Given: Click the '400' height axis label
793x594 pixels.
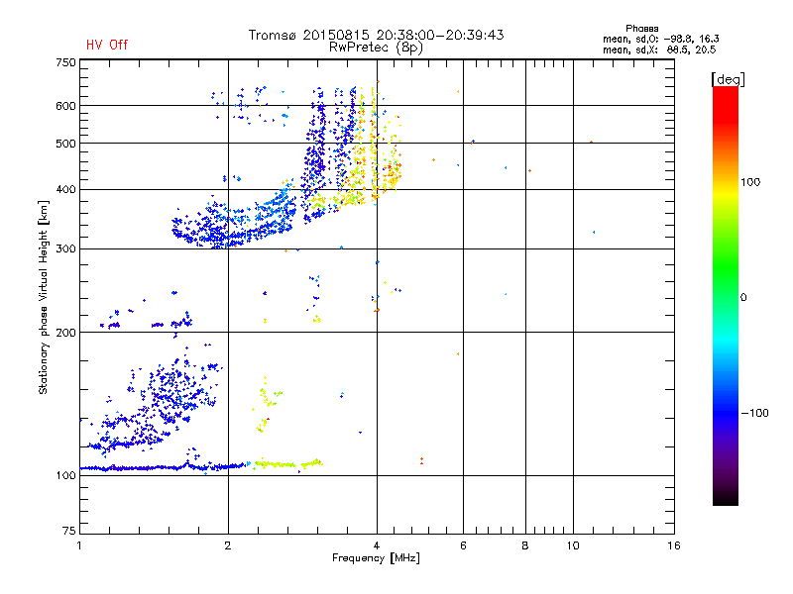Looking at the screenshot, I should pos(65,189).
